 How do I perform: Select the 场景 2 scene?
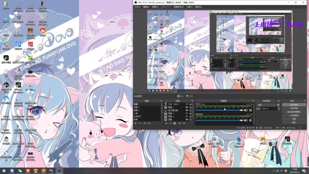coord(147,107)
